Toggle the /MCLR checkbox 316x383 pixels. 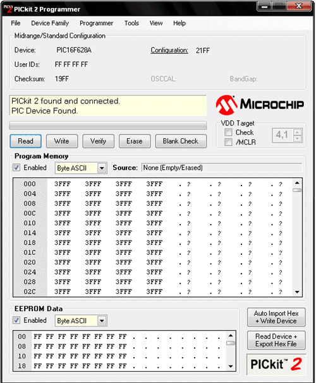(x=228, y=142)
